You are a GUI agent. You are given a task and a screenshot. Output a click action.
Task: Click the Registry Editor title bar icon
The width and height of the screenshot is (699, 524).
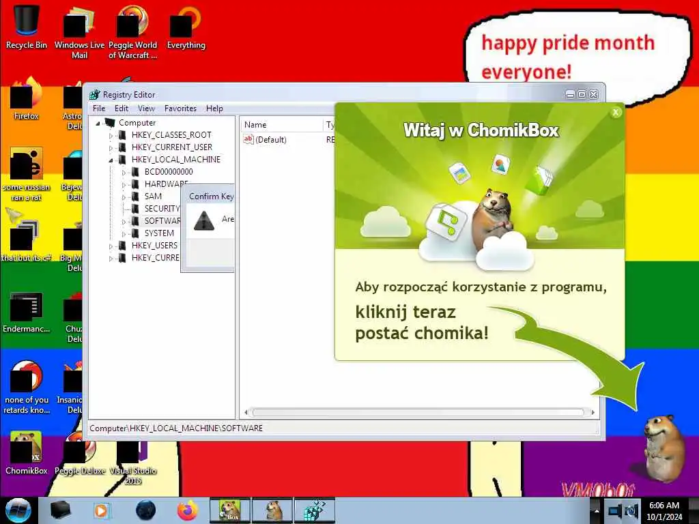(x=94, y=94)
